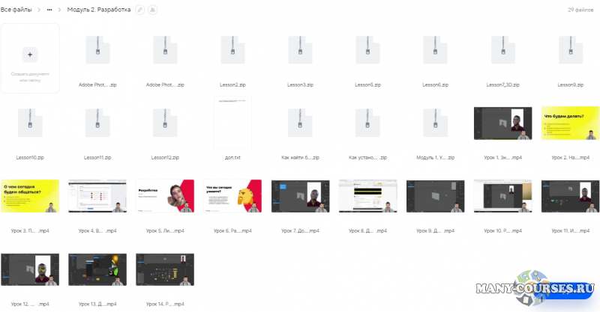Expand the collapsed breadcrumb ellipsis
This screenshot has width=600, height=312.
tap(49, 10)
